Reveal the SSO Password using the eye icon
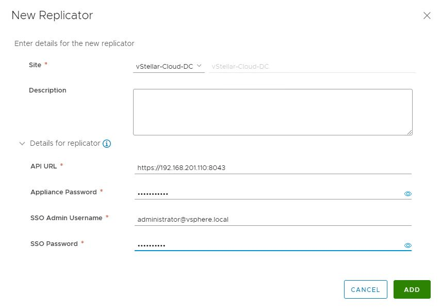The height and width of the screenshot is (308, 441). pos(408,245)
